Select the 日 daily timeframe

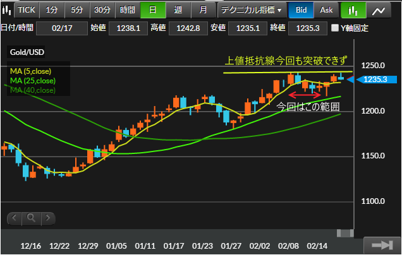click(x=153, y=10)
